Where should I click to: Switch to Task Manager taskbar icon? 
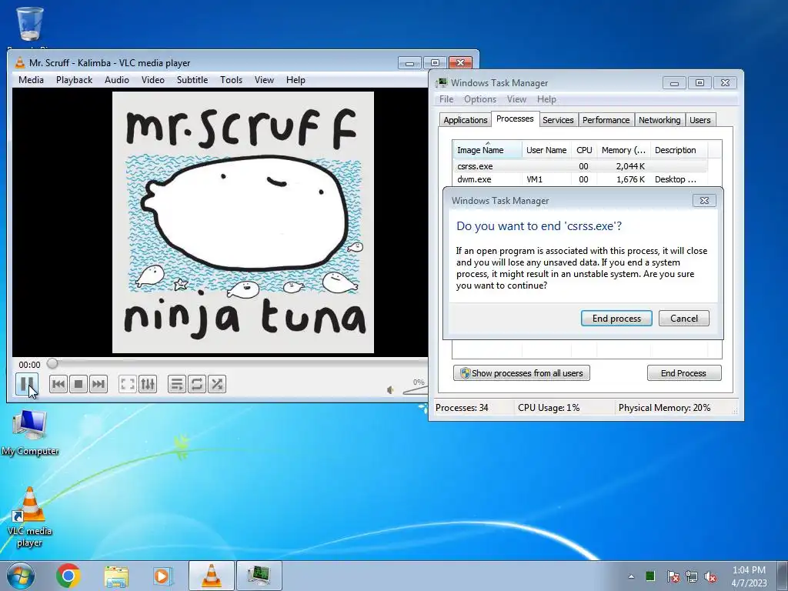click(x=259, y=576)
